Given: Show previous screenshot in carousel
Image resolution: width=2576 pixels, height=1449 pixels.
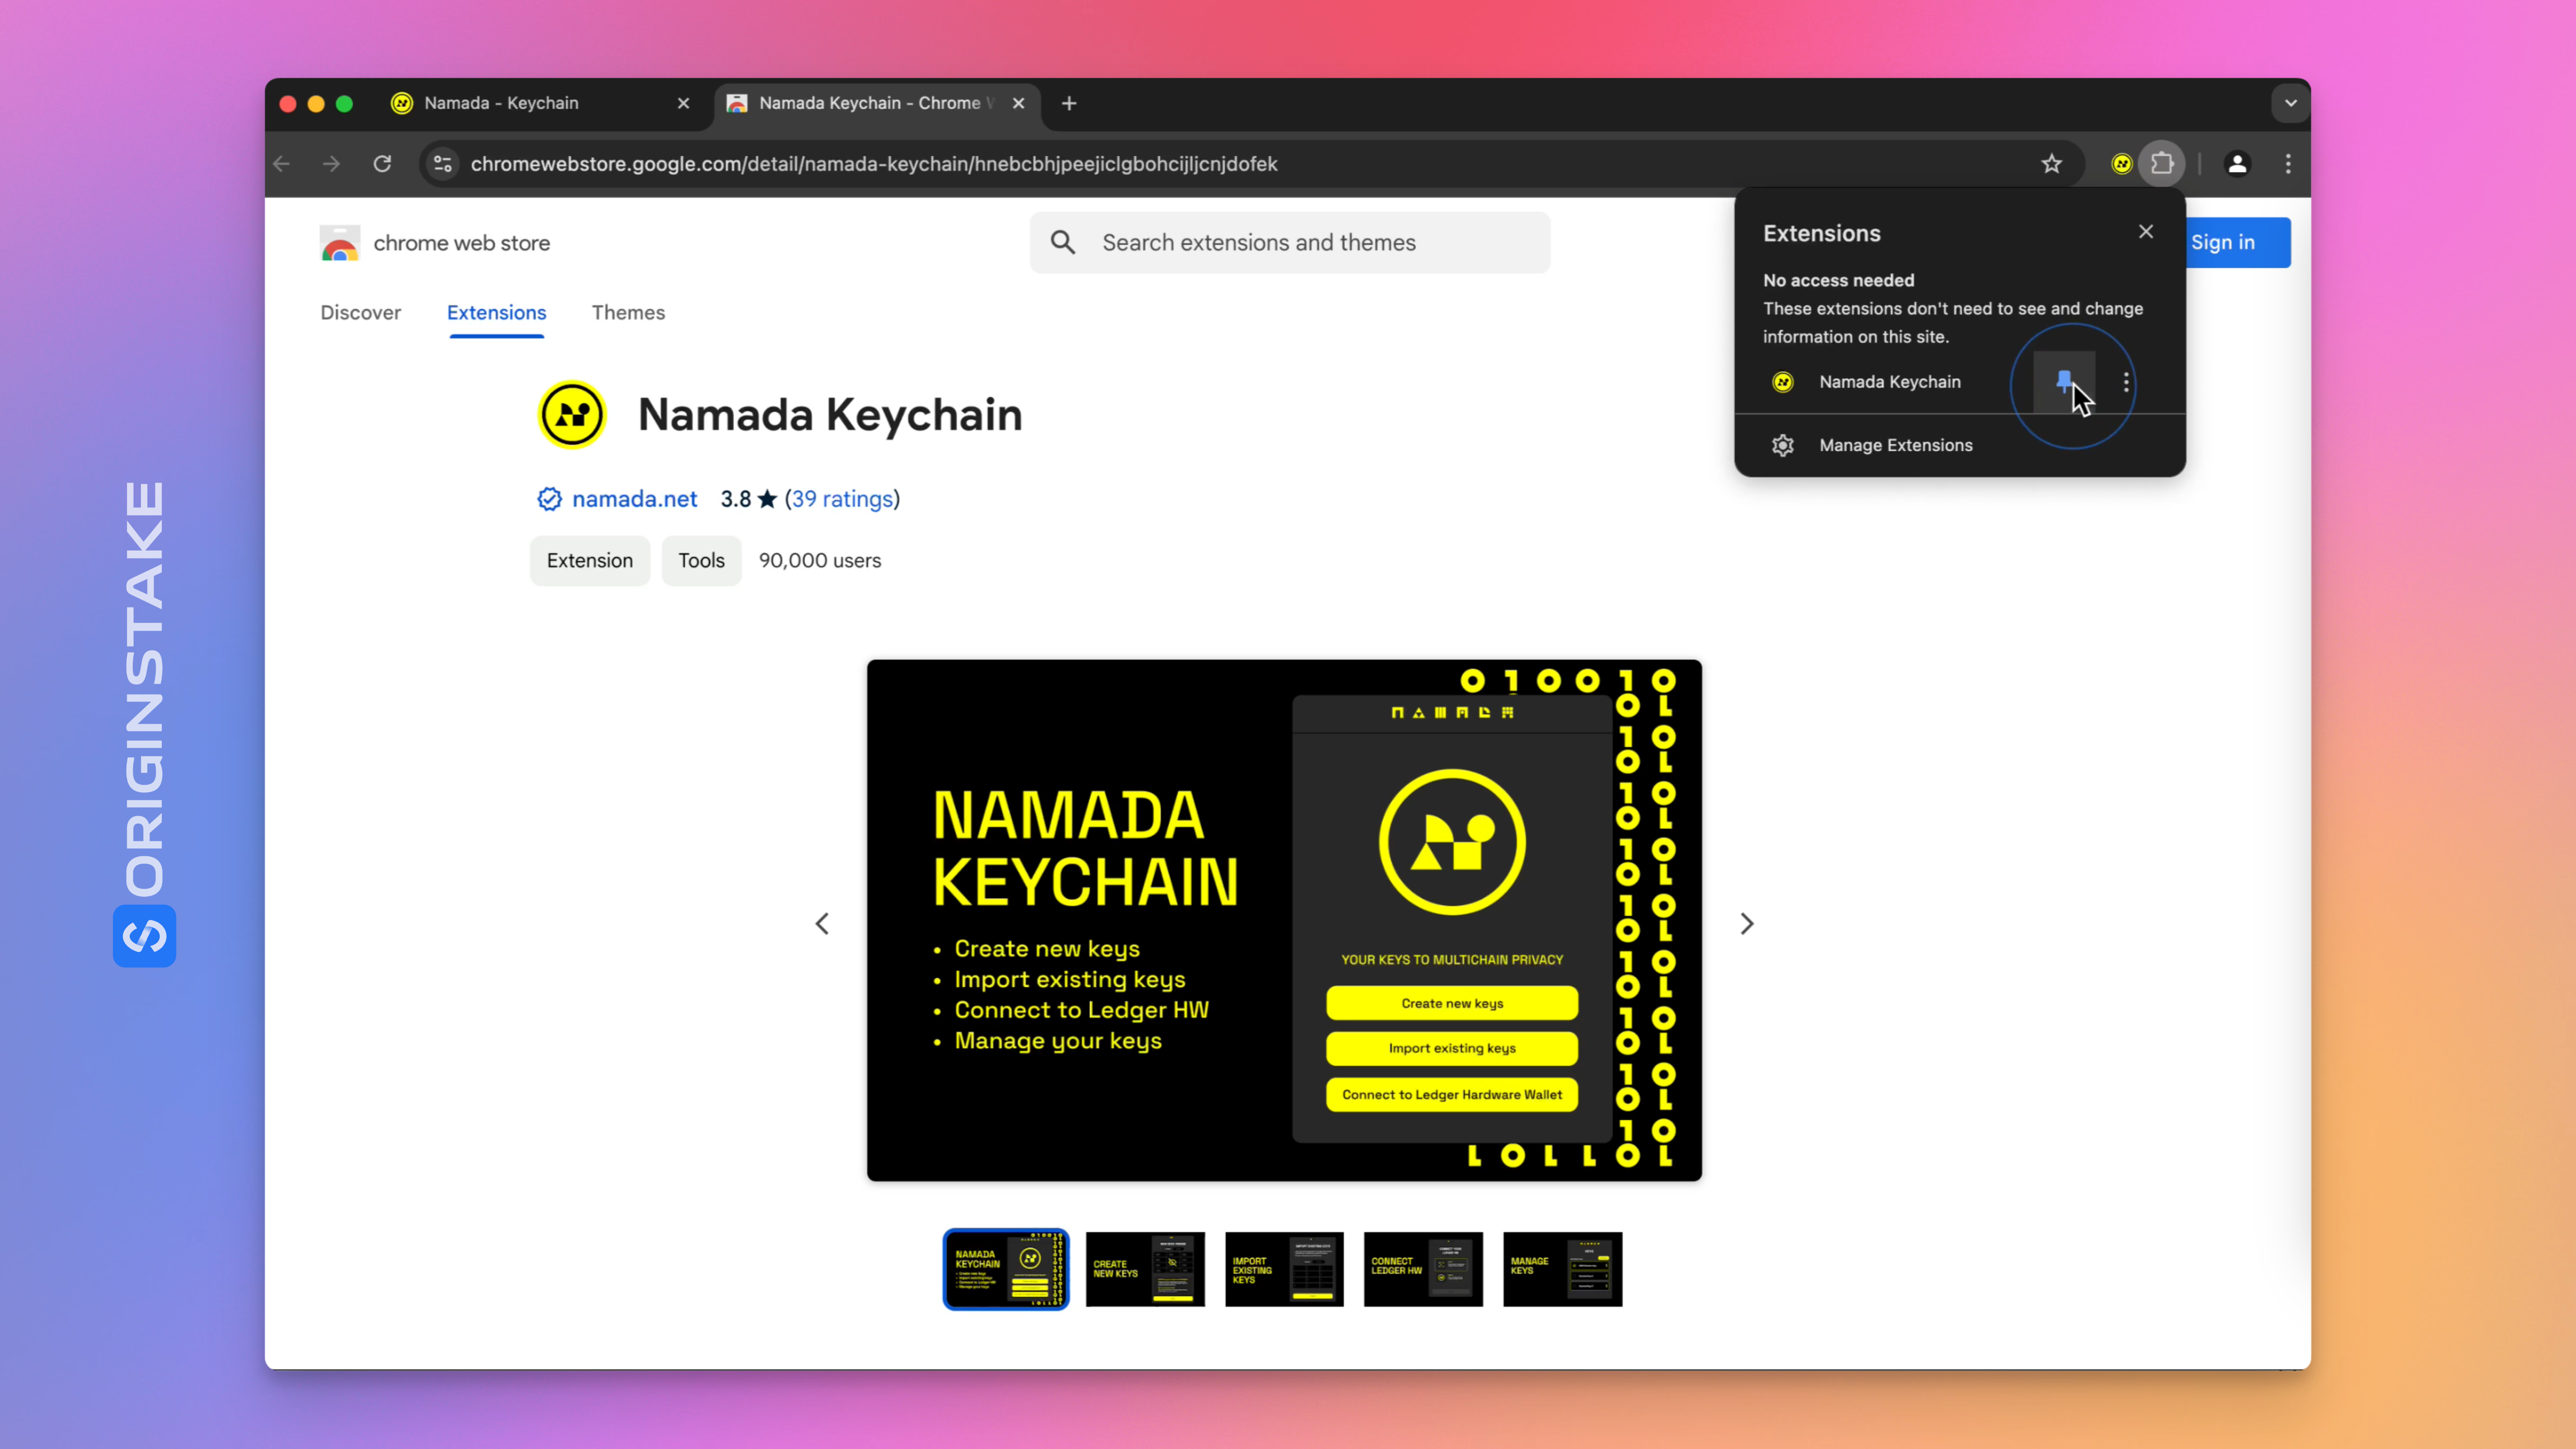Looking at the screenshot, I should point(822,923).
